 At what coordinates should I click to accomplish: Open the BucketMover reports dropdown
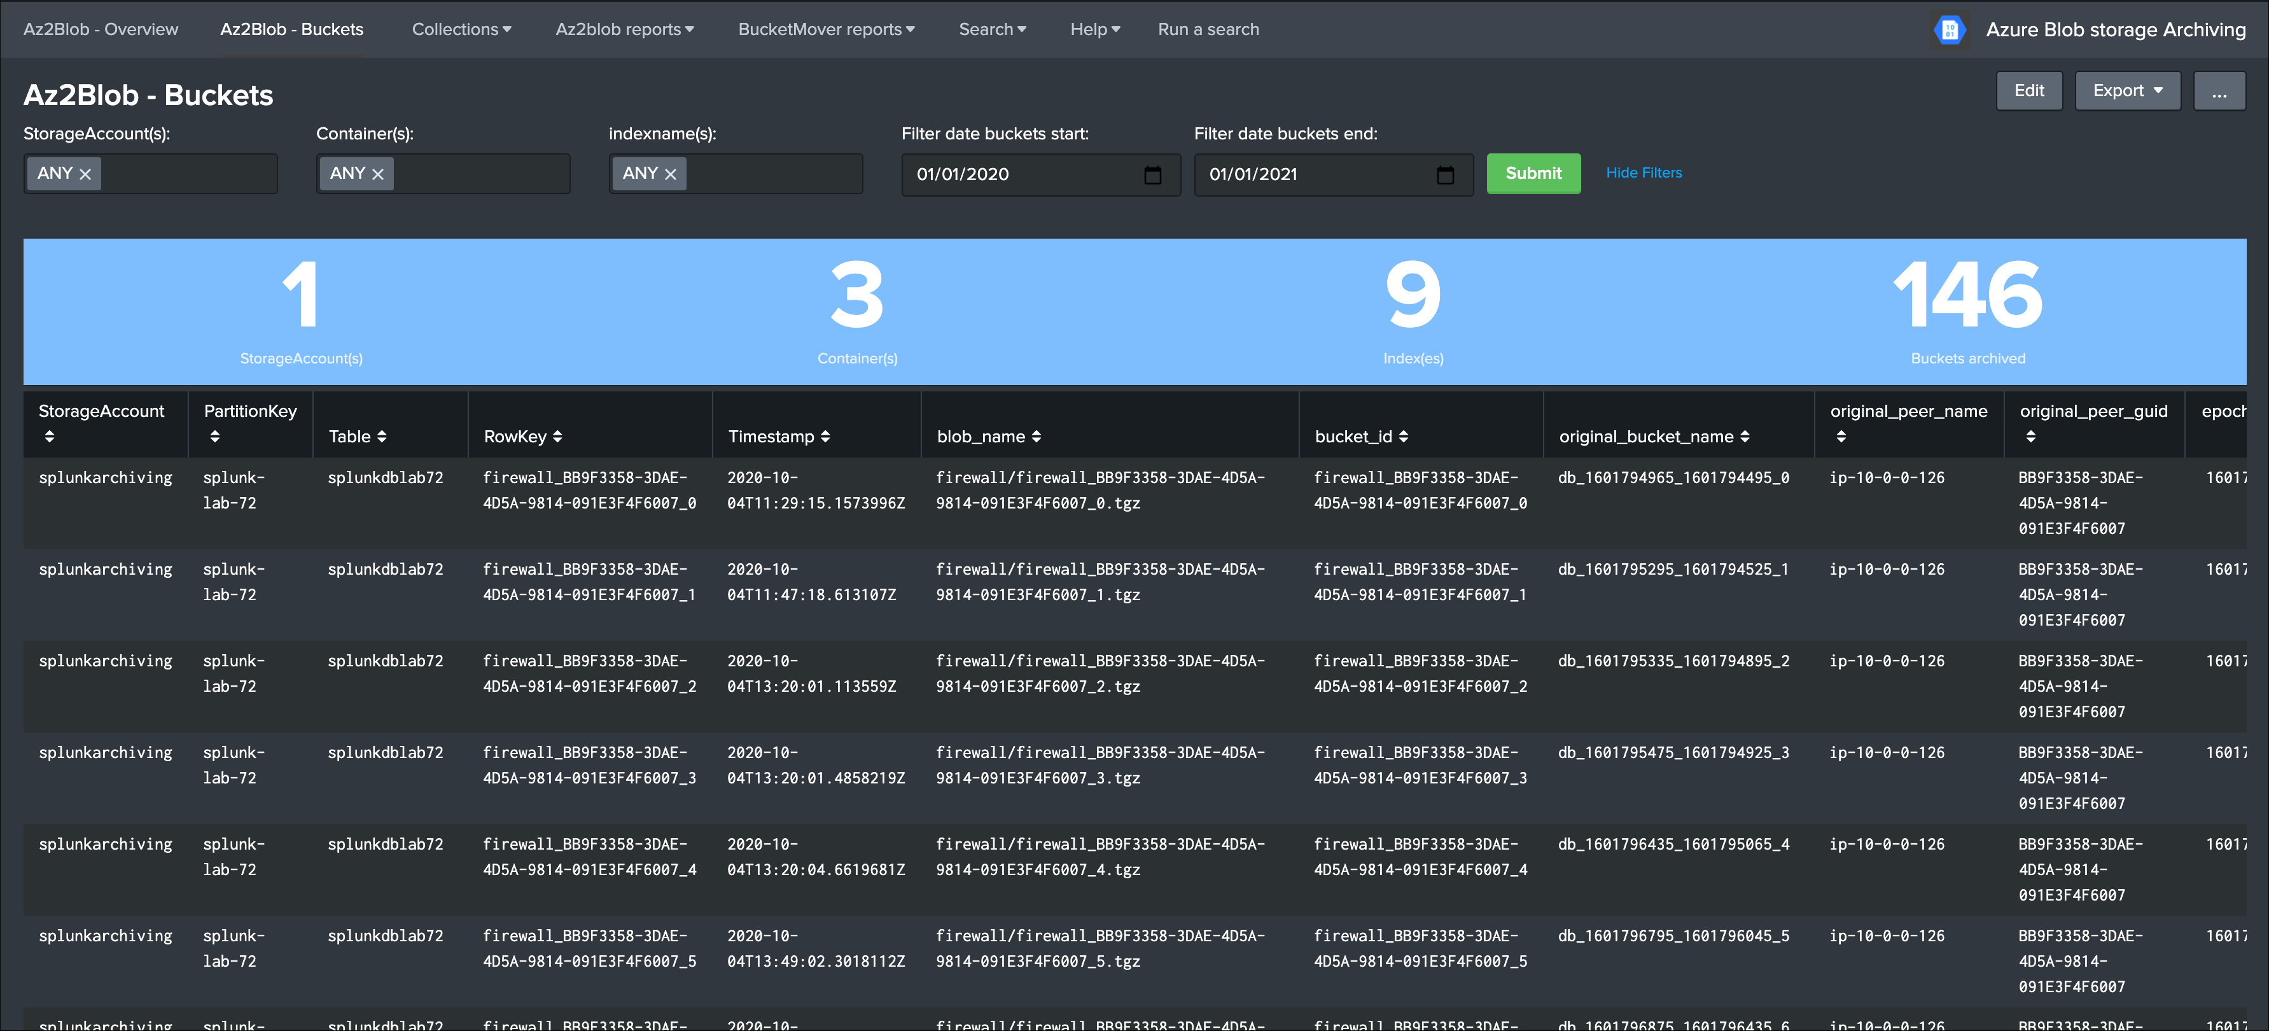(825, 29)
